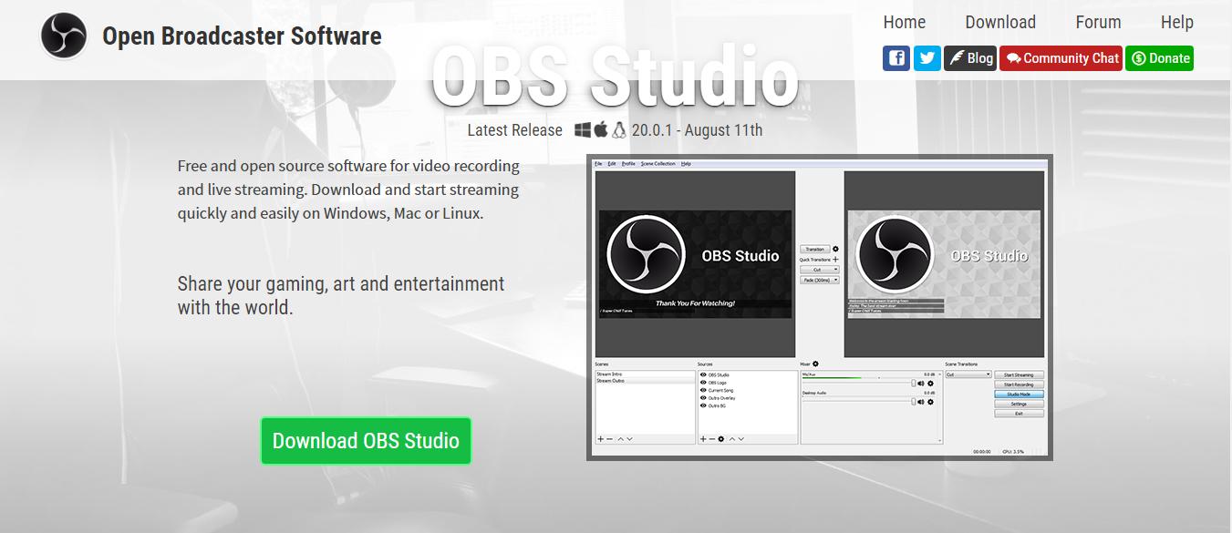Open the Twitter bird icon

(927, 58)
